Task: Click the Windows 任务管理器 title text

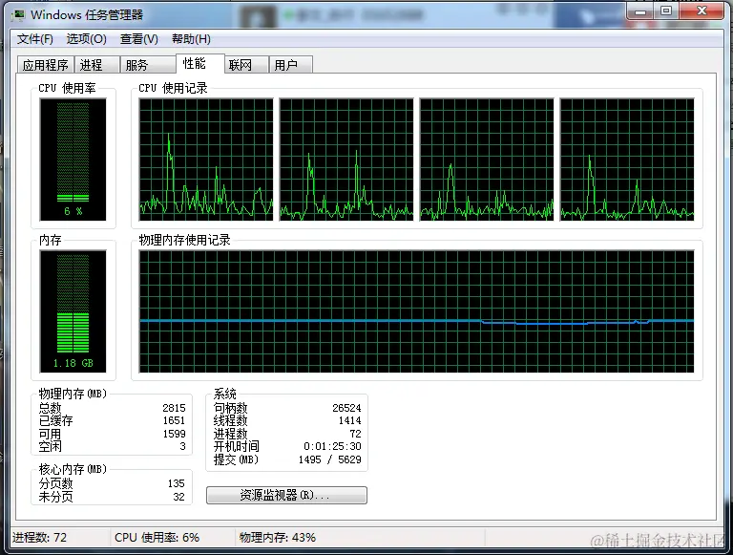Action: click(x=87, y=15)
